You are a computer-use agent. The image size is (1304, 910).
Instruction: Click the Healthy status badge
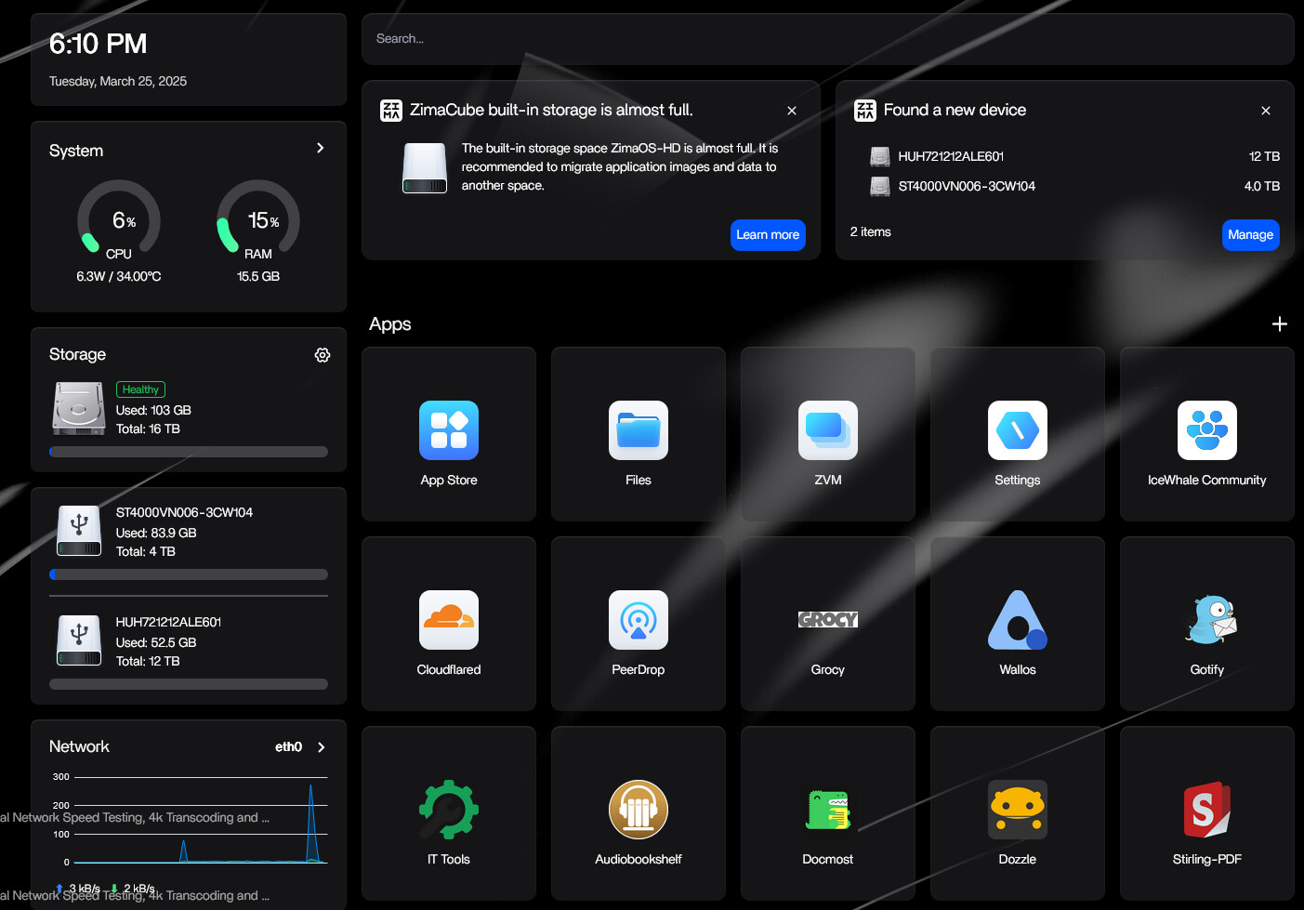[140, 389]
